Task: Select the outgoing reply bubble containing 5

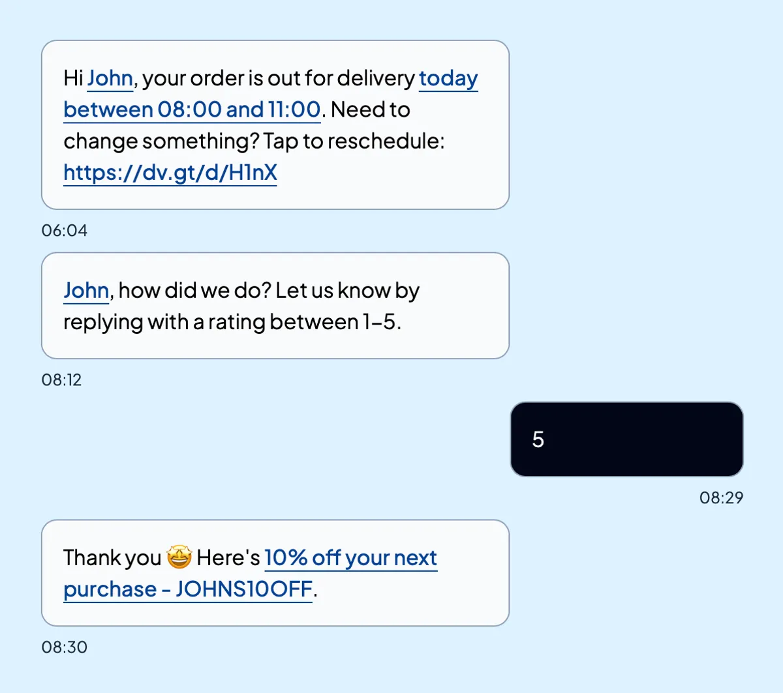Action: [626, 439]
